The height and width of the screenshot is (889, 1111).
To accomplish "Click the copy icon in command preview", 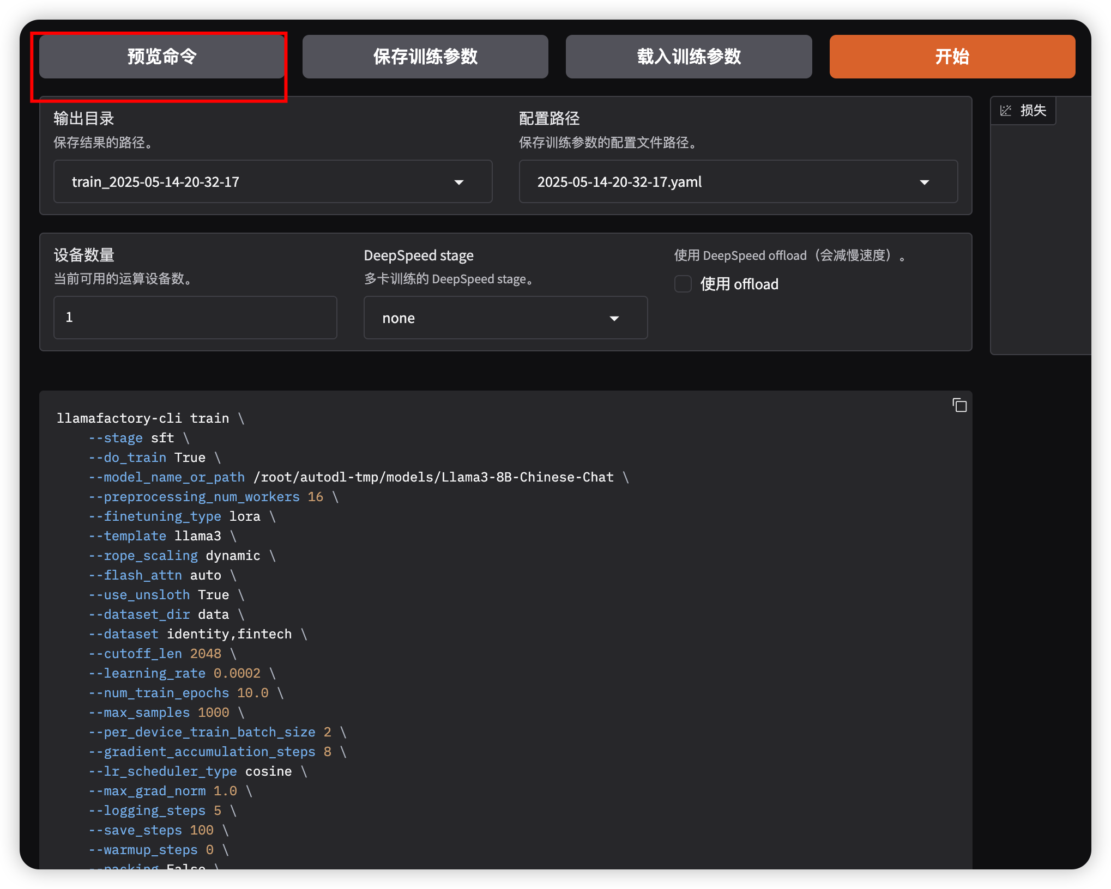I will click(959, 405).
